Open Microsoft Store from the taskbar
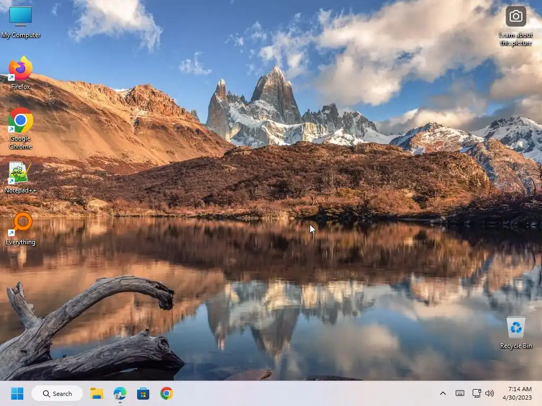Screen dimensions: 542x406 [143, 393]
